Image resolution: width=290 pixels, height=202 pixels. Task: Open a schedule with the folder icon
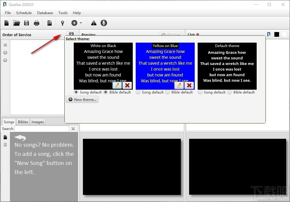[17, 23]
